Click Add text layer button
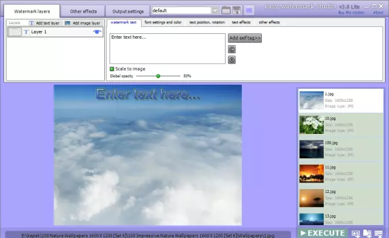 tap(45, 23)
